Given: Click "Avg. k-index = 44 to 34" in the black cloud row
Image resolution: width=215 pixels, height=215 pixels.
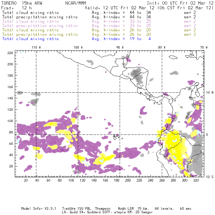Looking at the screenshot, I should pyautogui.click(x=121, y=13).
